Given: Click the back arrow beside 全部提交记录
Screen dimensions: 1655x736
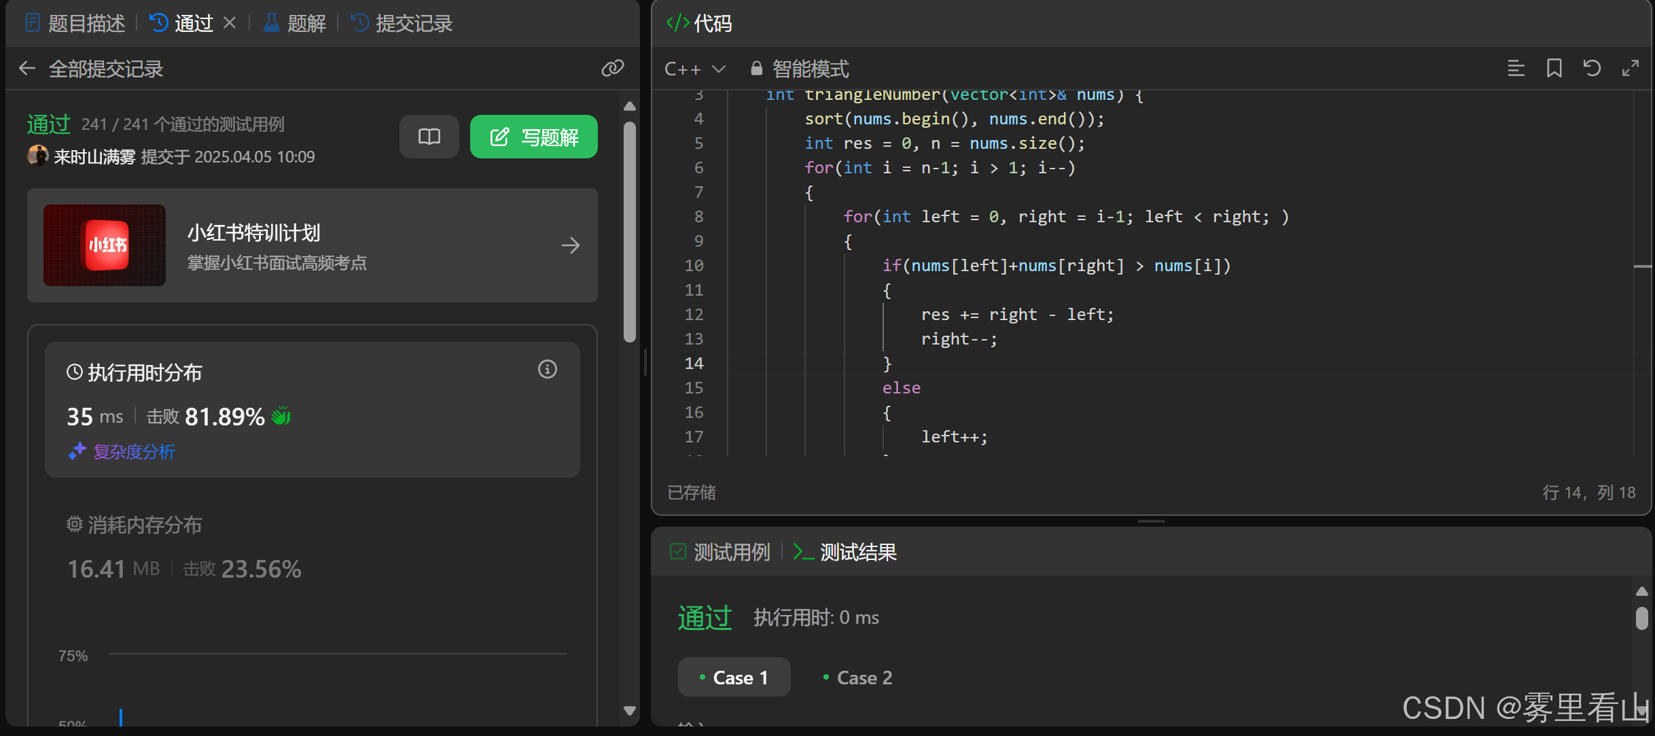Looking at the screenshot, I should pos(27,68).
